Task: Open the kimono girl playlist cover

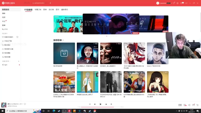Action: (x=158, y=82)
